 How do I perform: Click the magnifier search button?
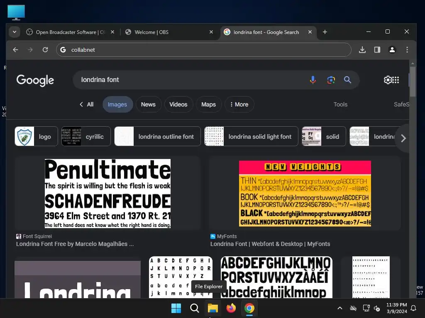pyautogui.click(x=347, y=80)
